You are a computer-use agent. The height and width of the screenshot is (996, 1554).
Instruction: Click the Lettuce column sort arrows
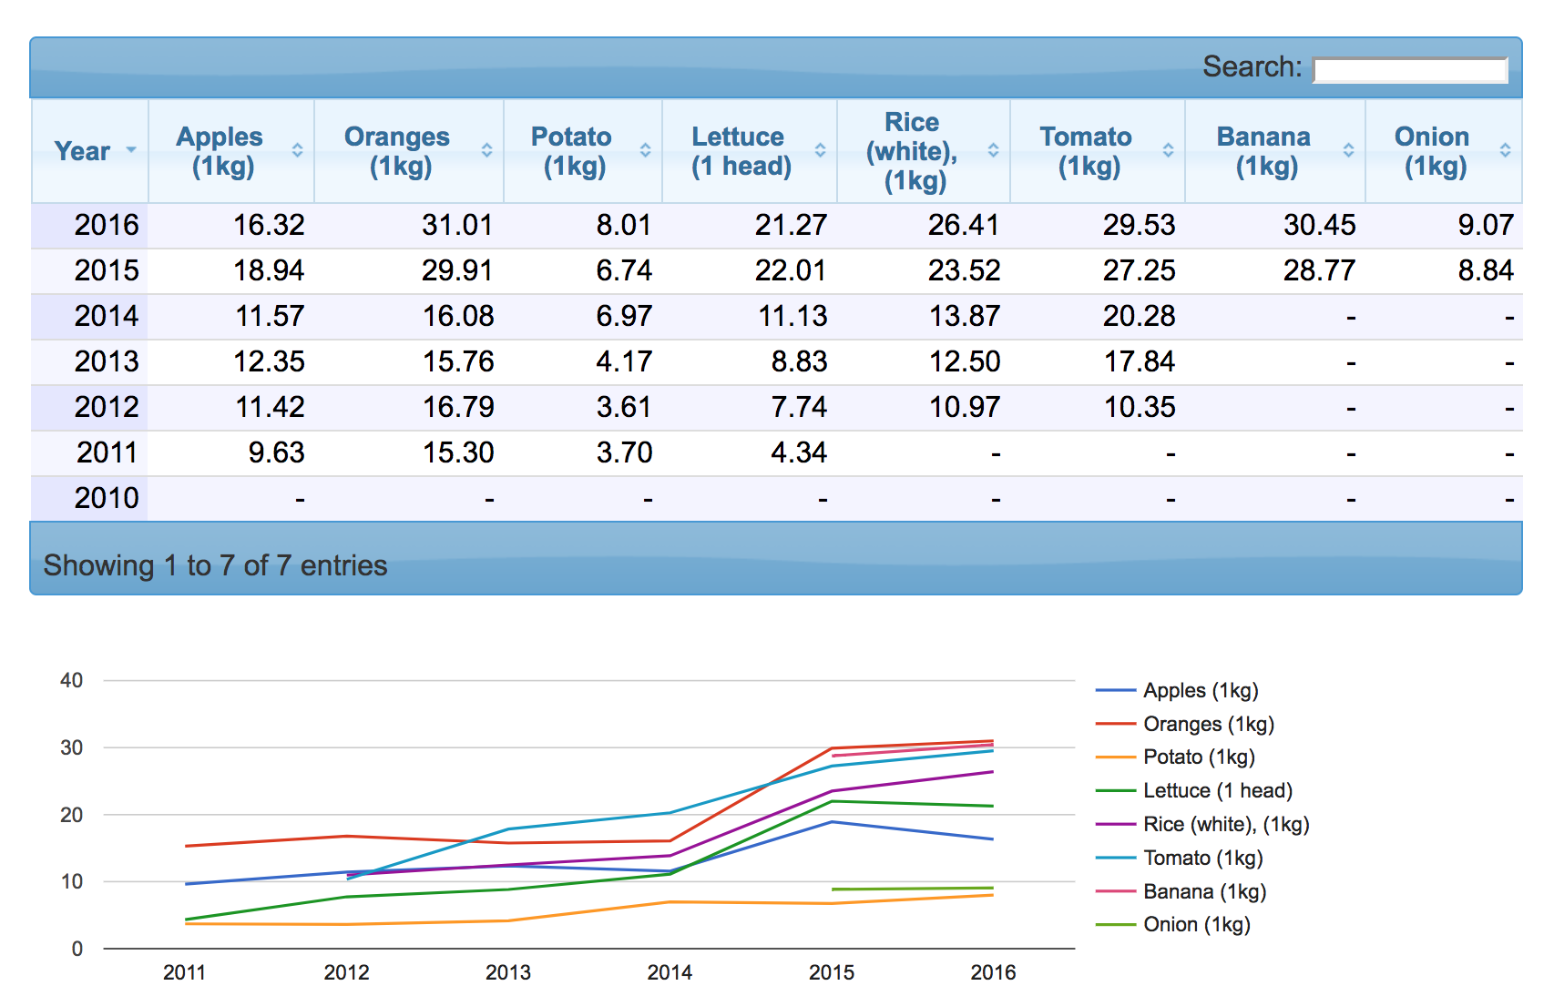point(820,151)
